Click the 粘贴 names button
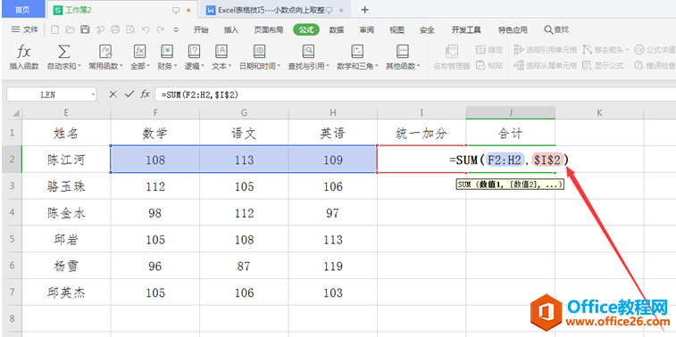The width and height of the screenshot is (676, 337). pyautogui.click(x=489, y=65)
